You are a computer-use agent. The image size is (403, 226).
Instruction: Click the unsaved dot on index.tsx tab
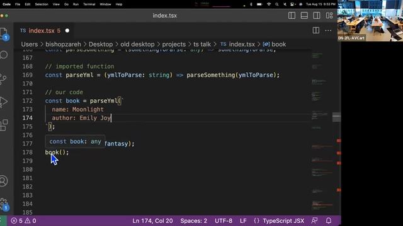click(67, 31)
